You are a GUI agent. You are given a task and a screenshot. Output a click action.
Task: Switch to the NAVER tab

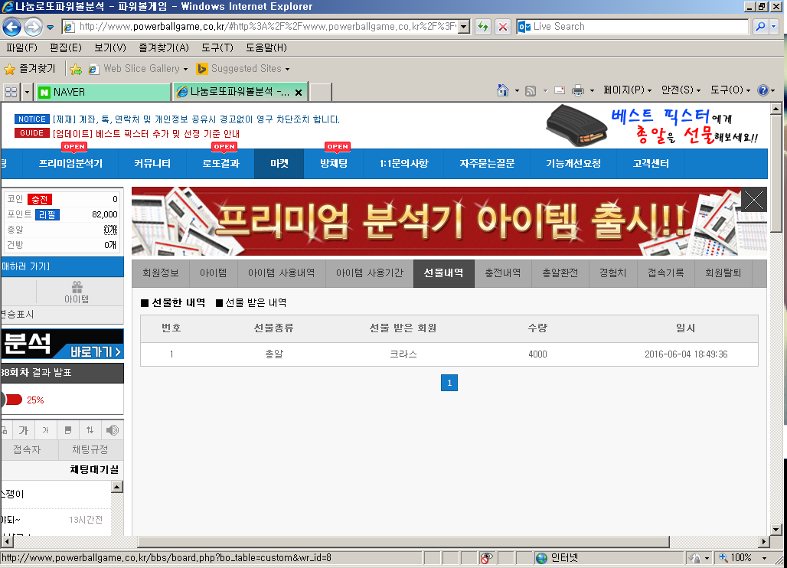103,93
